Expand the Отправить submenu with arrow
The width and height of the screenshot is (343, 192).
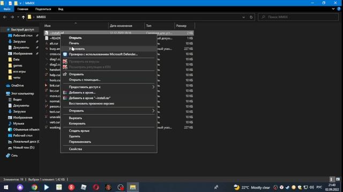tap(109, 110)
